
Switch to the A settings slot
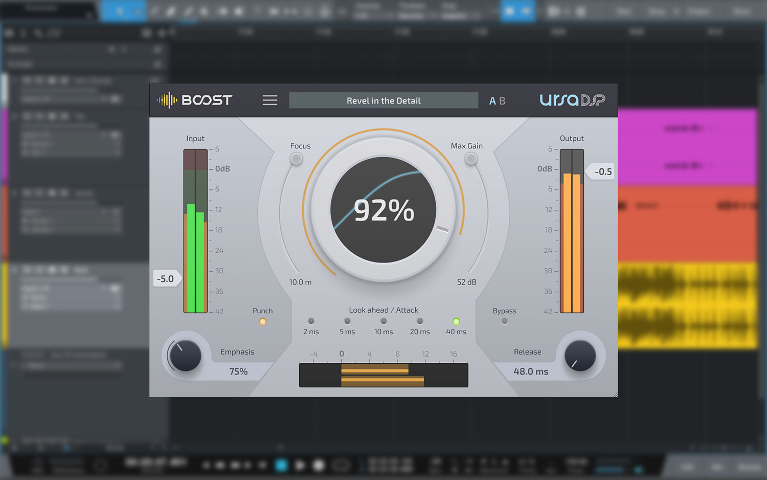click(492, 101)
